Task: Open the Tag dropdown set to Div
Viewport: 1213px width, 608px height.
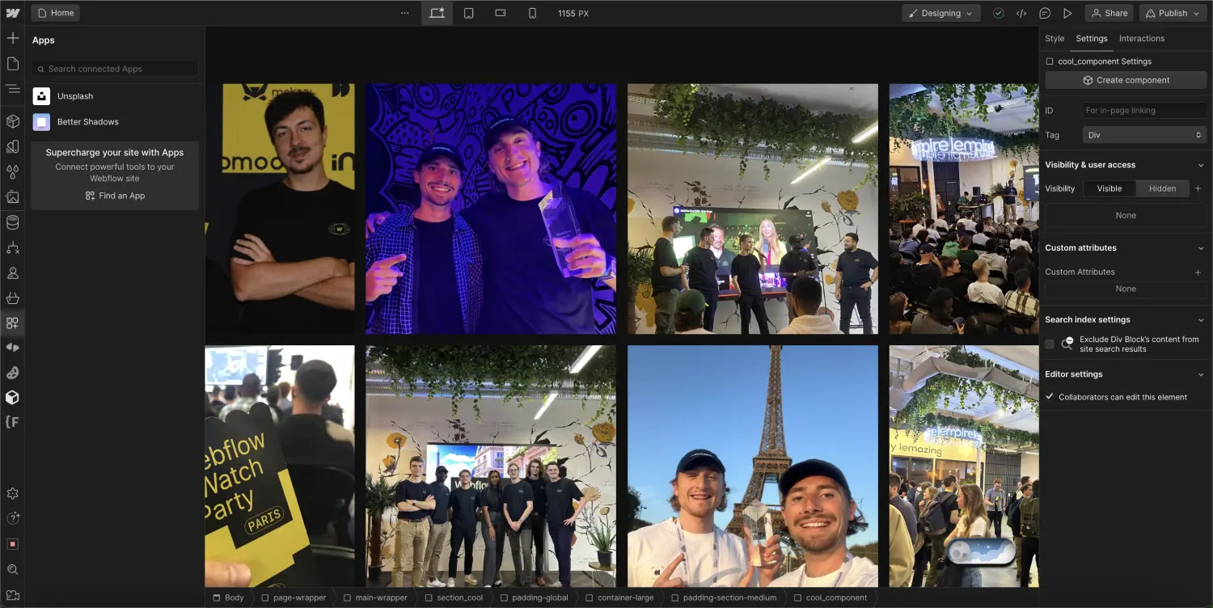Action: pos(1143,134)
